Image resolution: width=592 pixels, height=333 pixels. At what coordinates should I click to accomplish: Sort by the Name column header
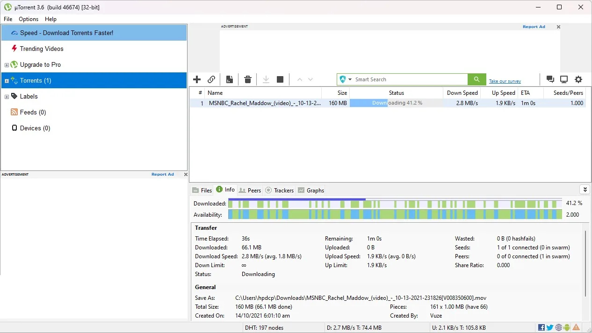click(263, 93)
